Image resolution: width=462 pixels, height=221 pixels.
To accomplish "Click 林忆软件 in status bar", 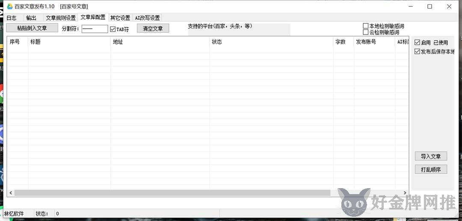I will click(14, 214).
